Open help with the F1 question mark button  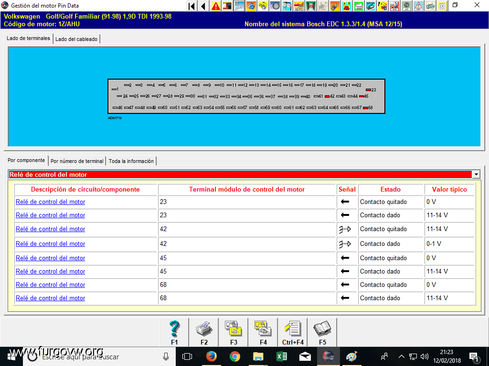pos(174,332)
